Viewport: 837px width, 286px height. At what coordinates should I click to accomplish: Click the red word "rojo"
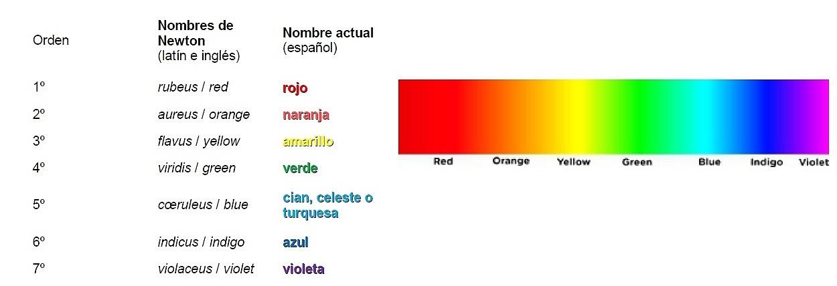pos(295,88)
